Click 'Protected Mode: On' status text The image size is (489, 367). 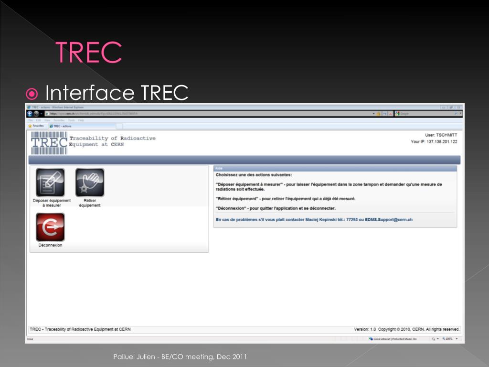click(404, 339)
